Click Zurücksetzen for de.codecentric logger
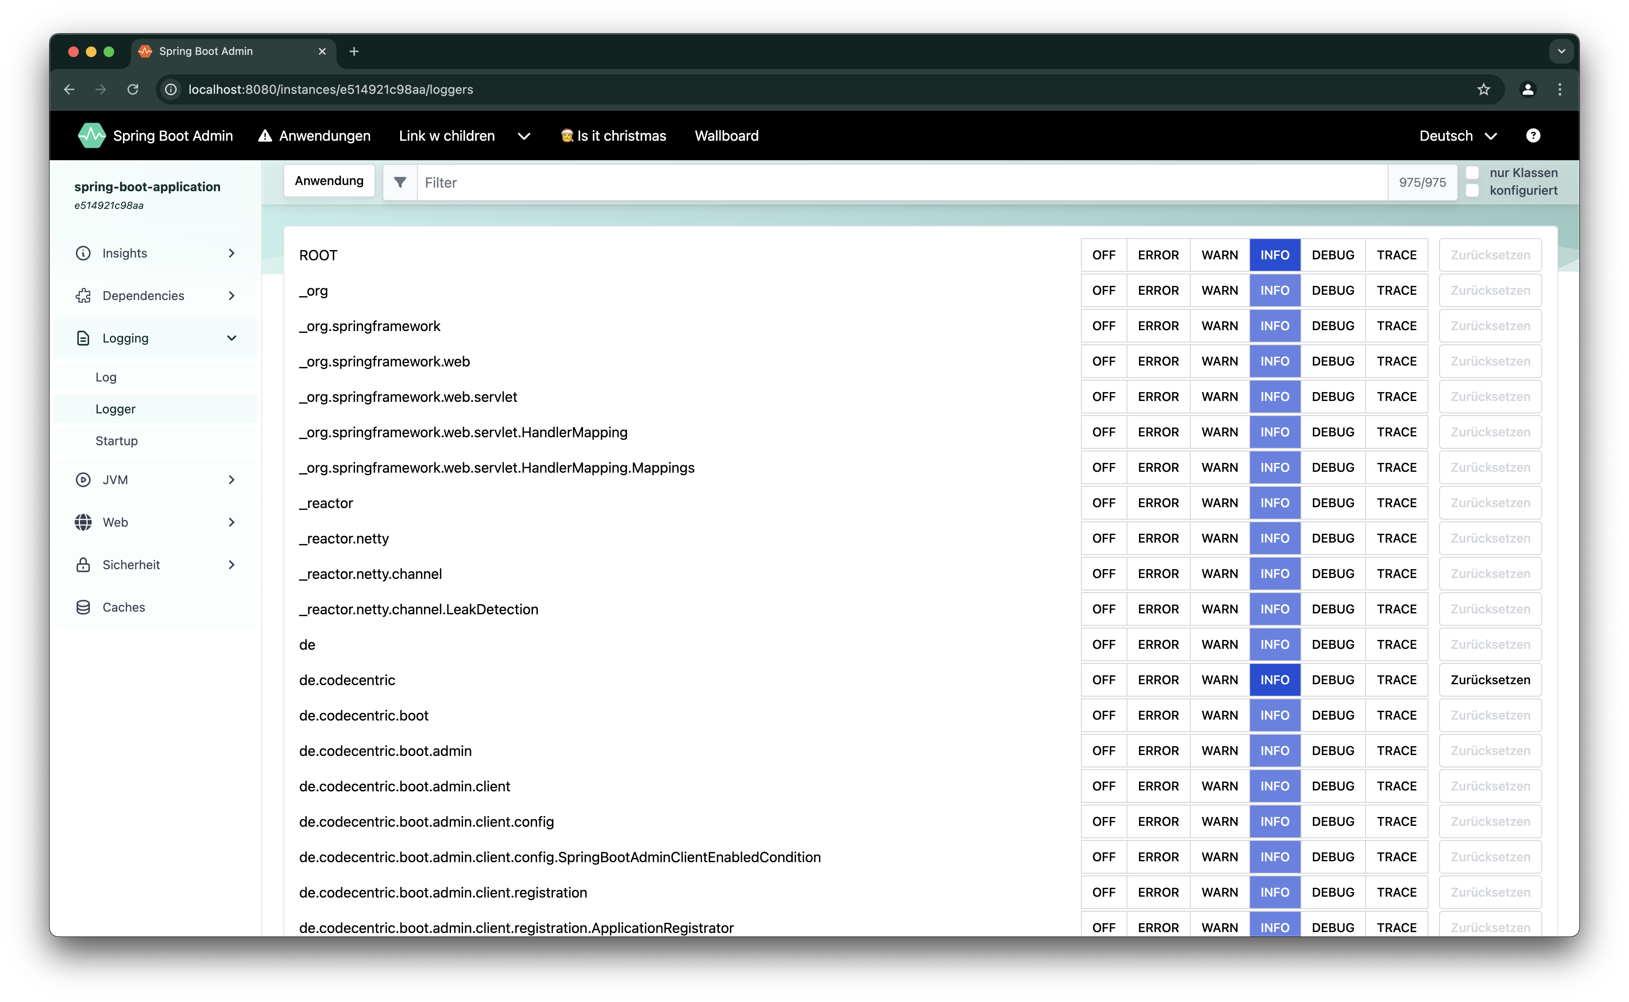Image resolution: width=1629 pixels, height=1002 pixels. (1490, 679)
